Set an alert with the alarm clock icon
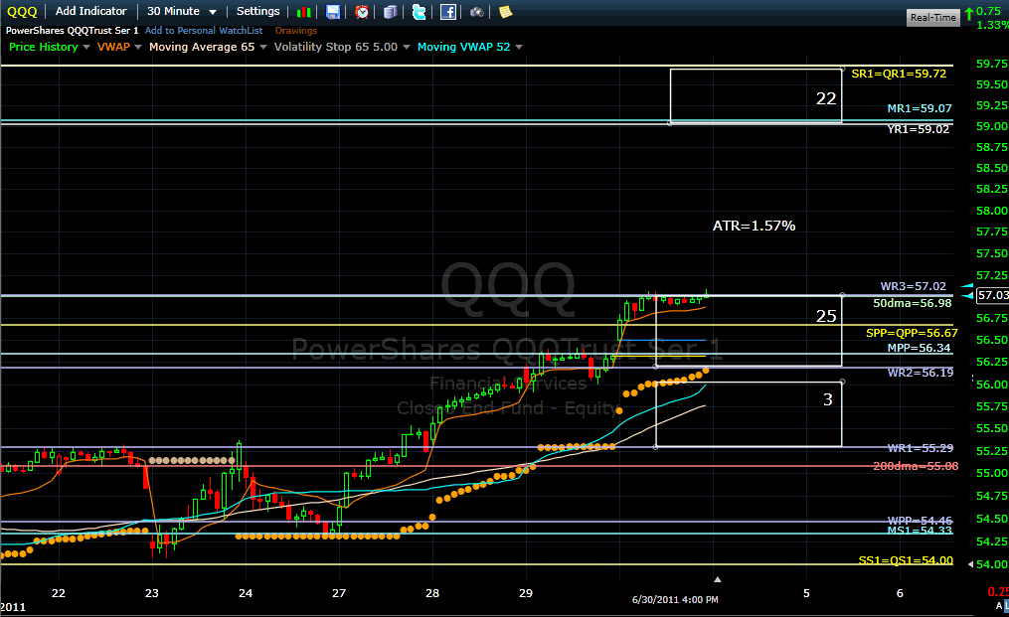 362,12
